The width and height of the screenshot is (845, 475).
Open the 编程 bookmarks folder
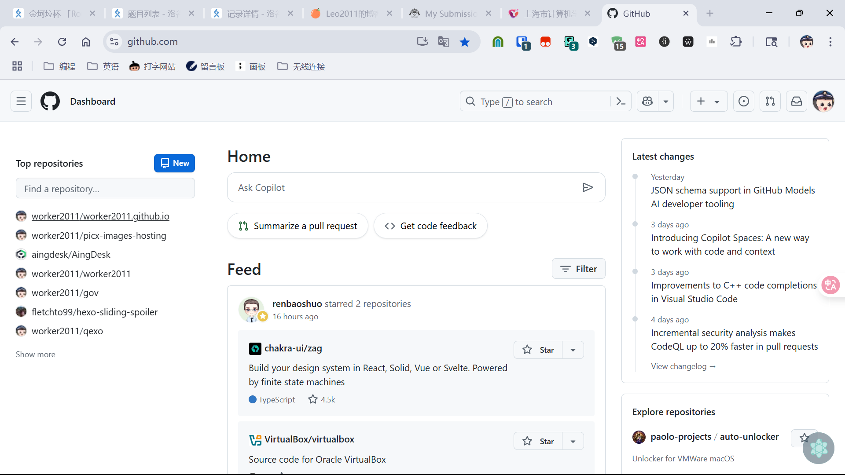(60, 66)
